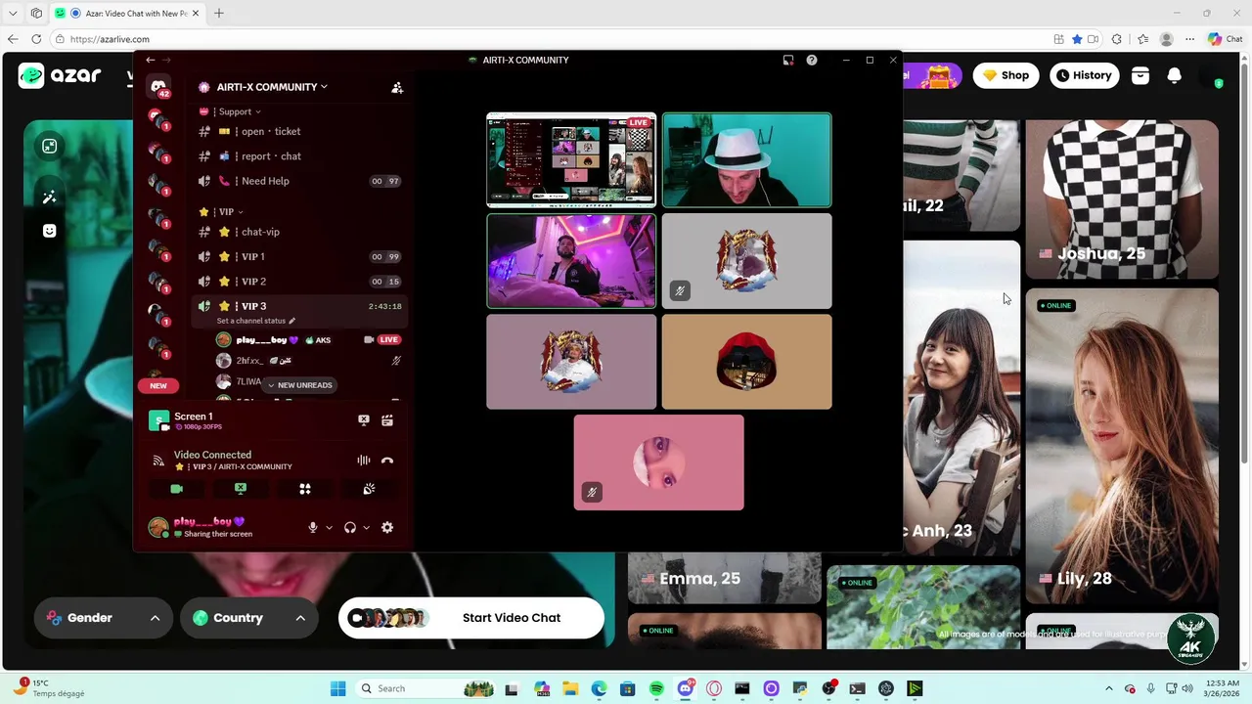This screenshot has height=704, width=1252.
Task: Open Discord from the taskbar
Action: pos(686,688)
